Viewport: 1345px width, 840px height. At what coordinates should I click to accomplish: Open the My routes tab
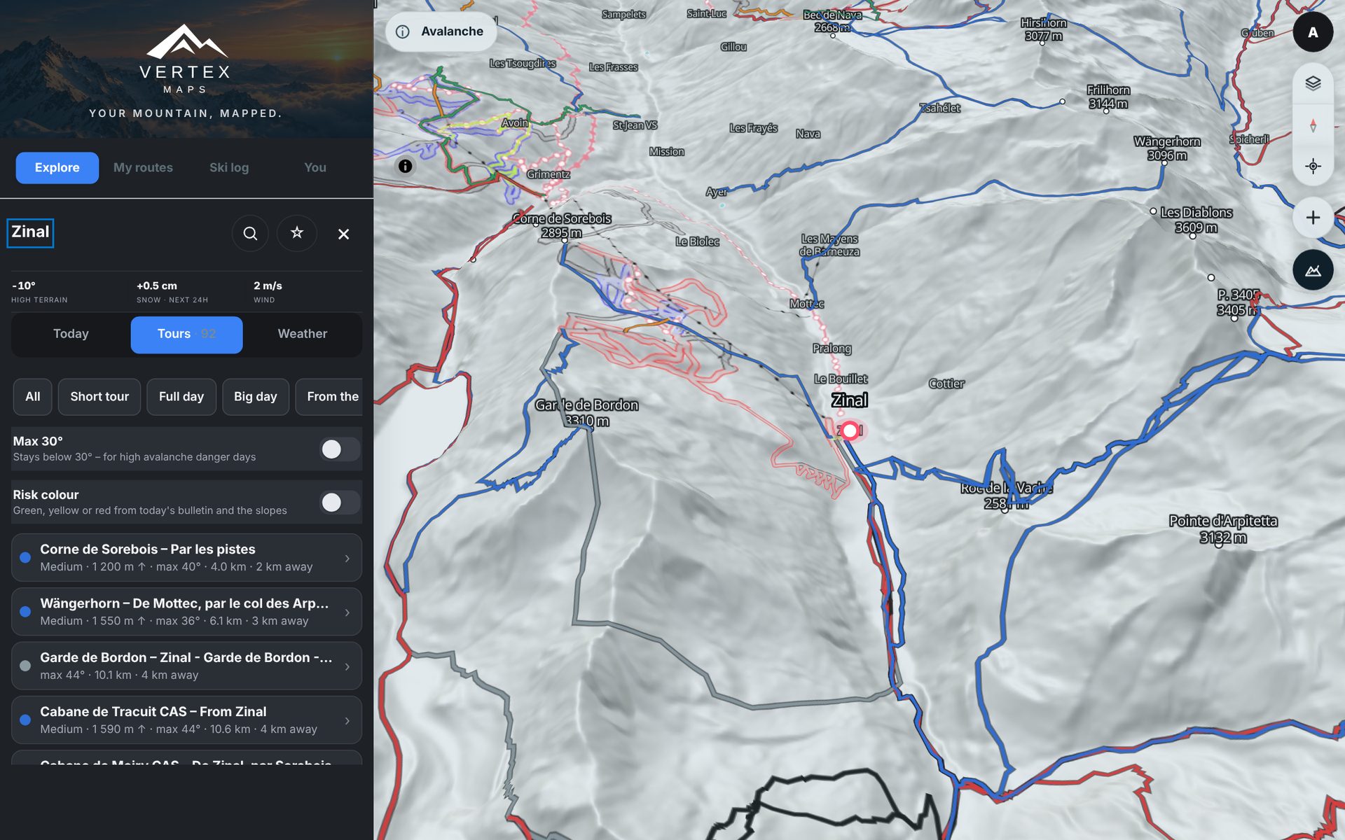(143, 168)
